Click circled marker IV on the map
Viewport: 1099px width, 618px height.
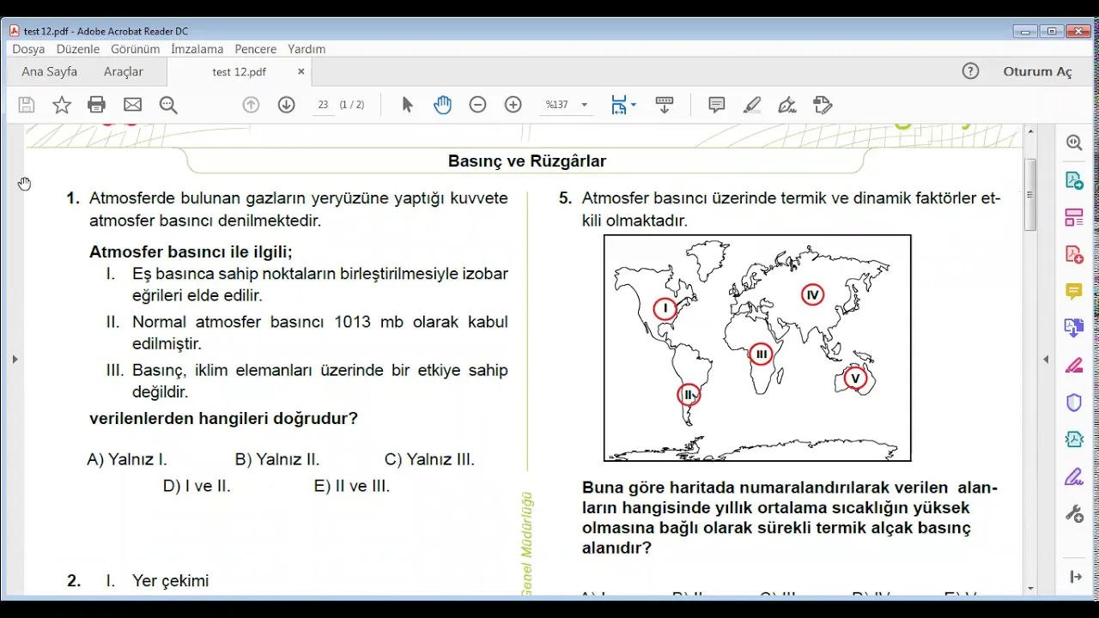812,295
